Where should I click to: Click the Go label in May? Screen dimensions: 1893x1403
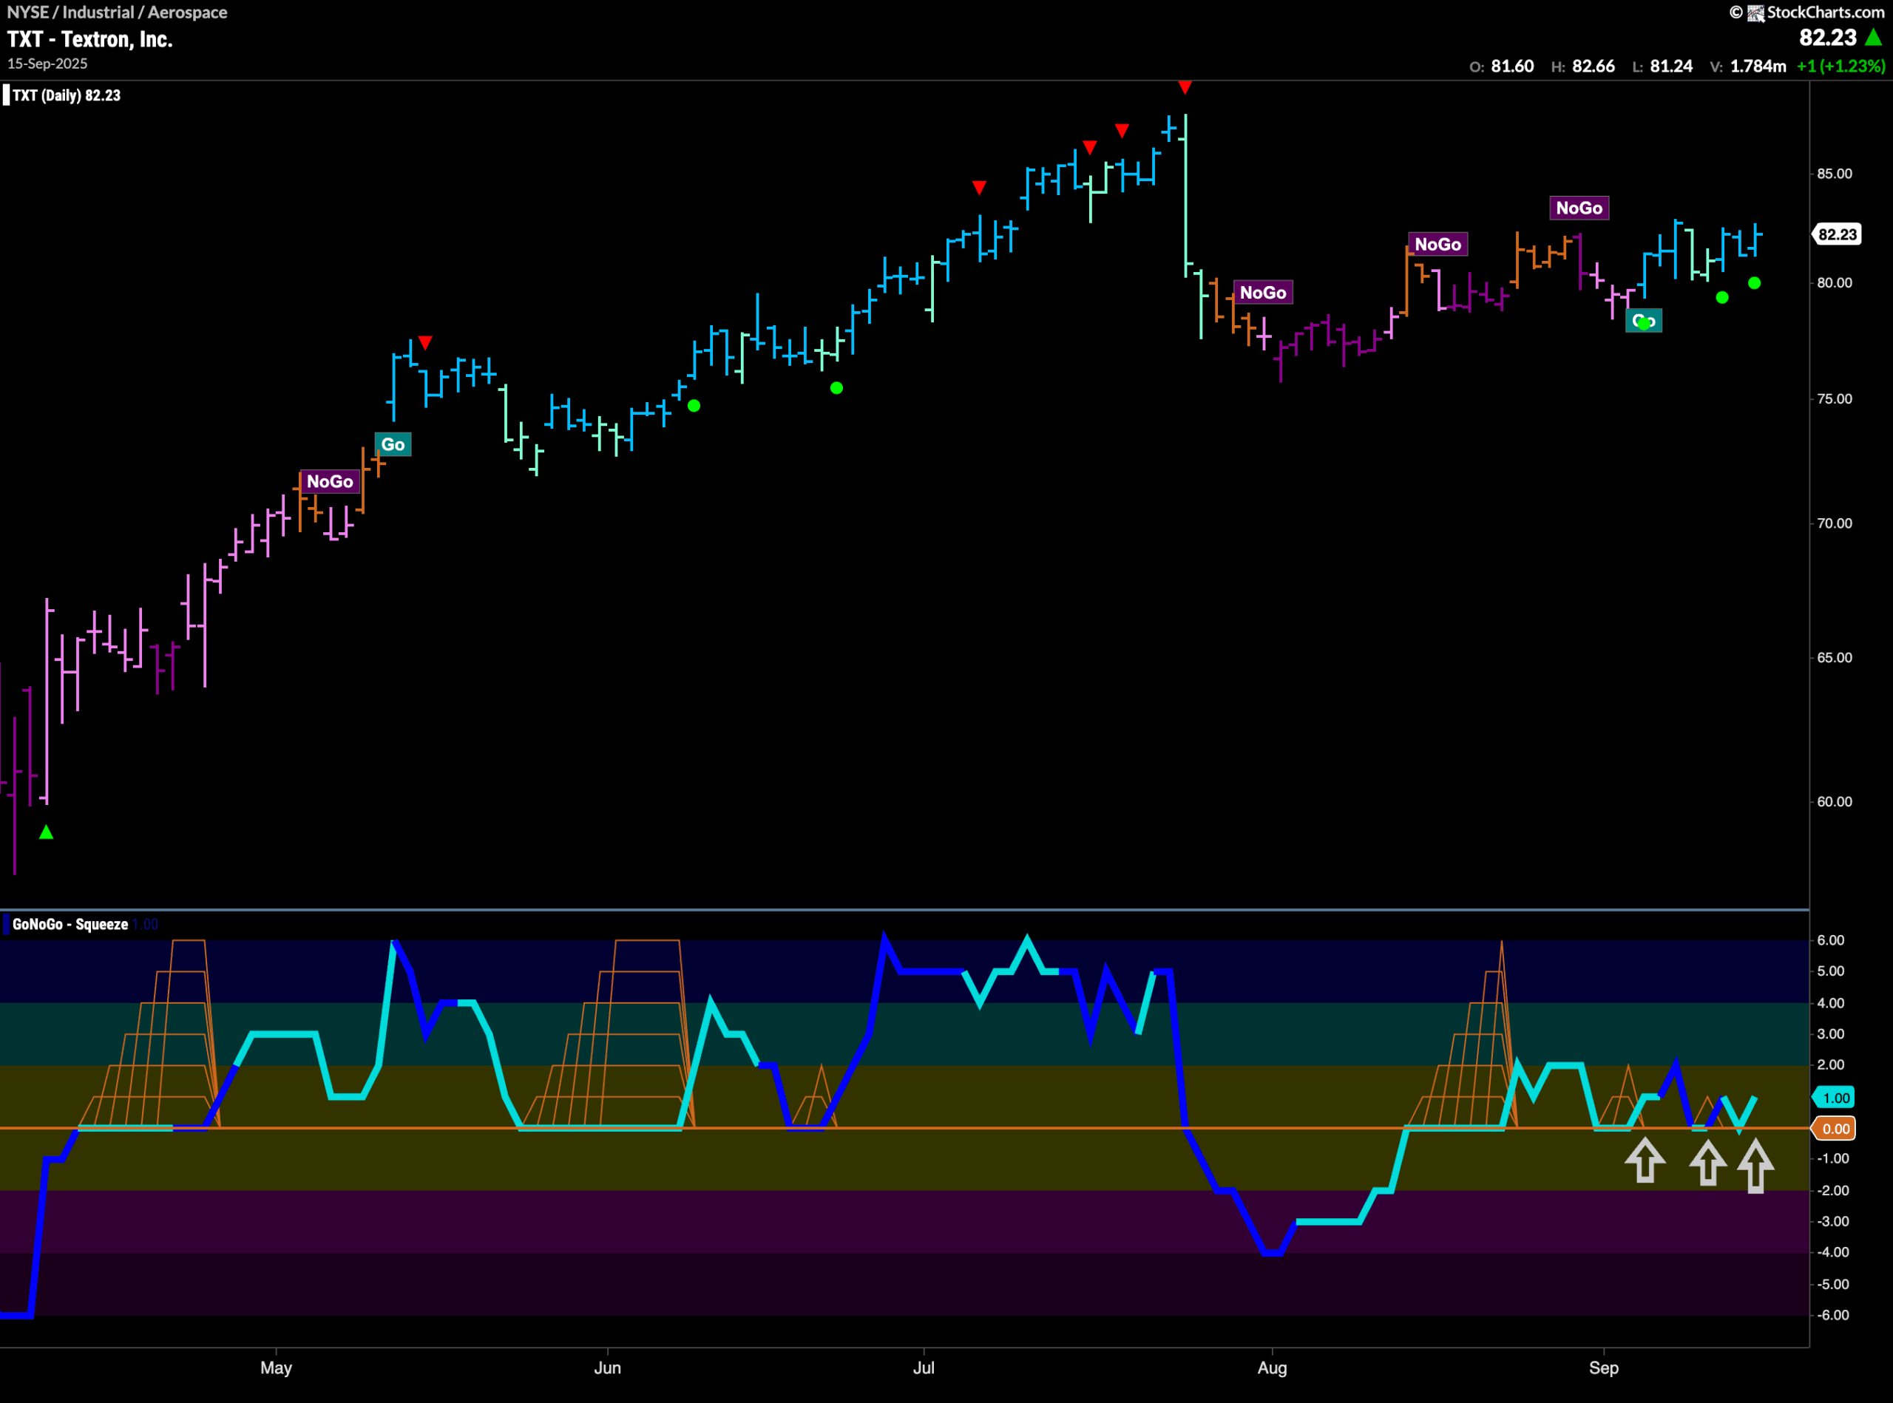coord(393,444)
